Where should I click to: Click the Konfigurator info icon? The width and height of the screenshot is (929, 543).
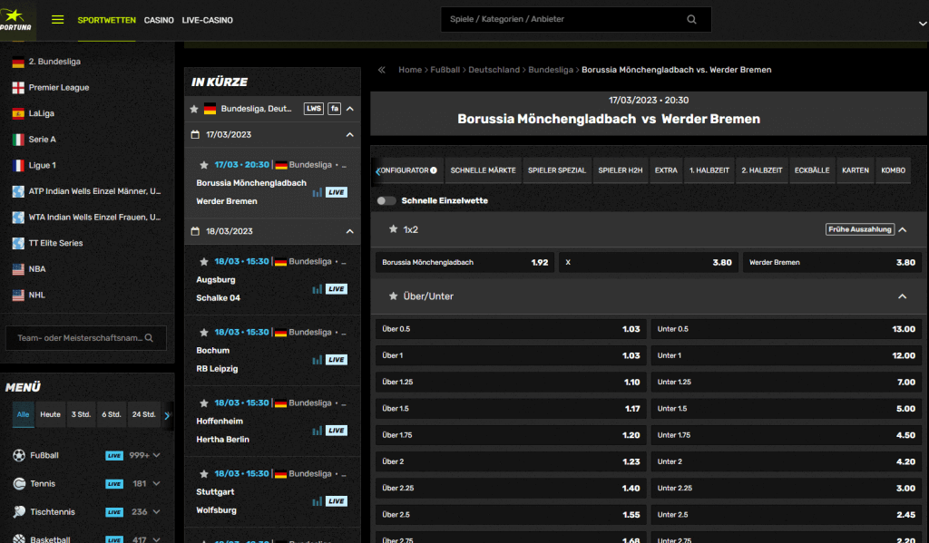pos(434,170)
